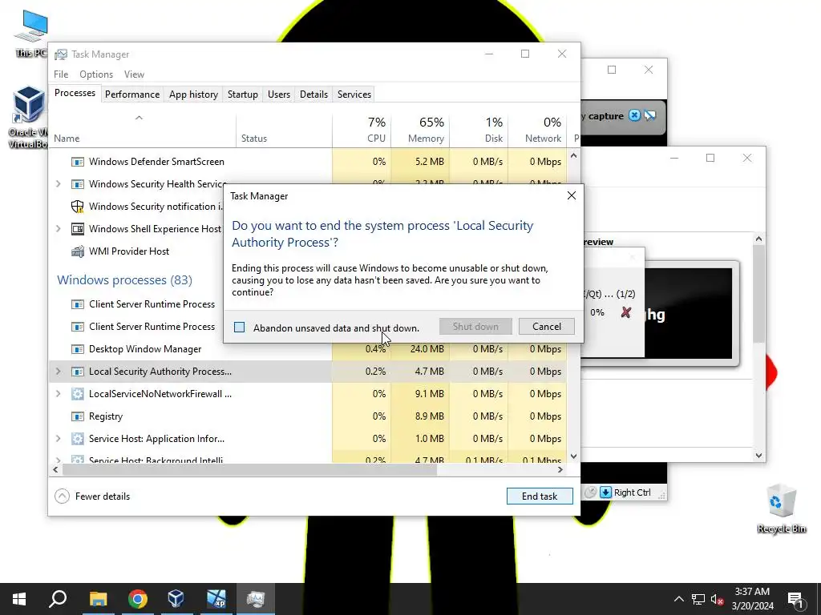Open the View menu
The width and height of the screenshot is (821, 615).
click(x=134, y=74)
